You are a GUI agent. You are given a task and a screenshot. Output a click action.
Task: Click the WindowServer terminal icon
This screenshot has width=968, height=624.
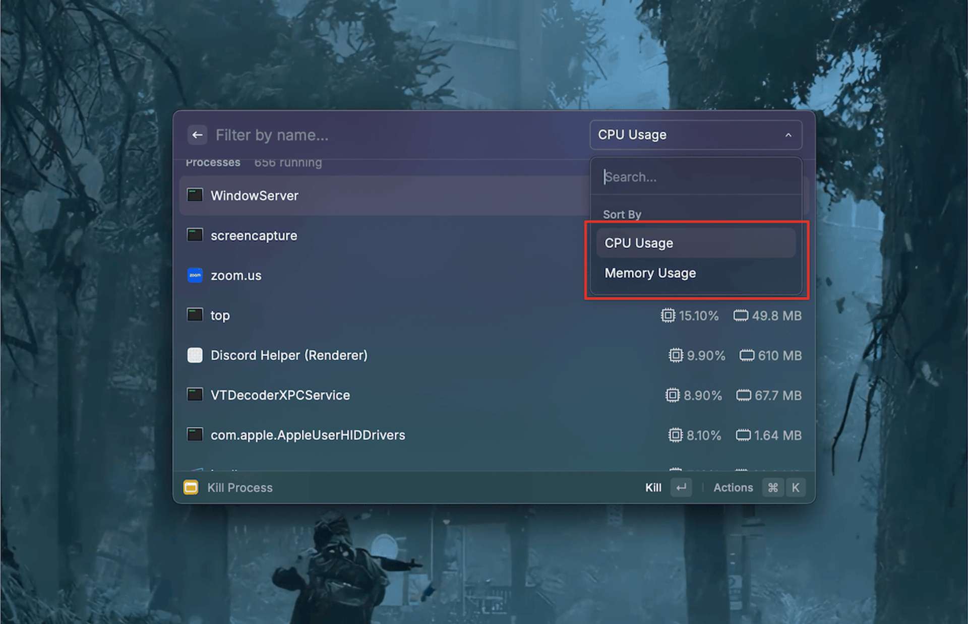(x=195, y=195)
